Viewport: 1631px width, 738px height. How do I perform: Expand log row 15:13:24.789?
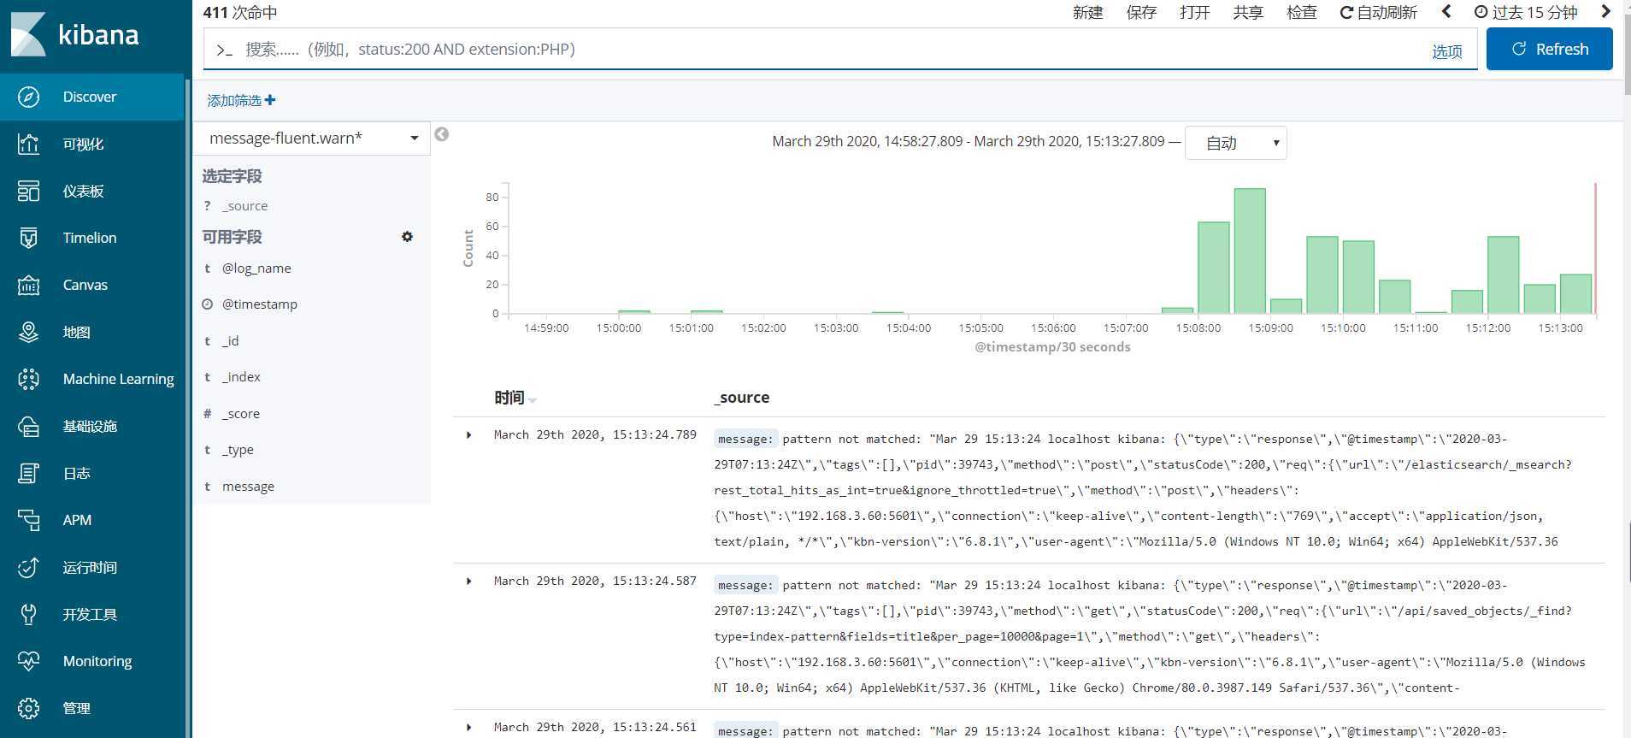(468, 435)
